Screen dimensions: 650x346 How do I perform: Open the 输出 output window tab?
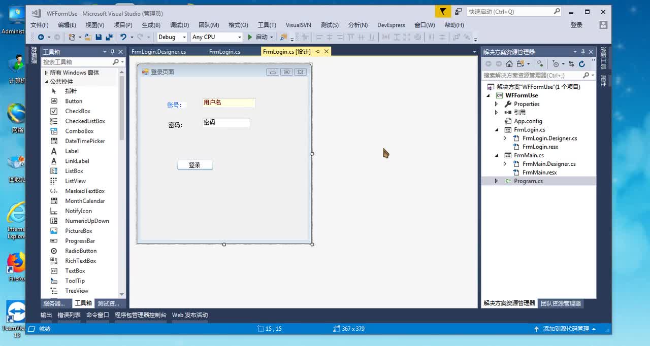46,315
